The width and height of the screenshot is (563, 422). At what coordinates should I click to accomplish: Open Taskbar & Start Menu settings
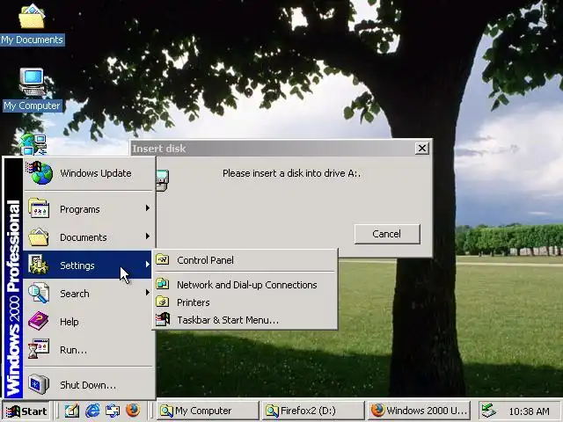point(245,320)
